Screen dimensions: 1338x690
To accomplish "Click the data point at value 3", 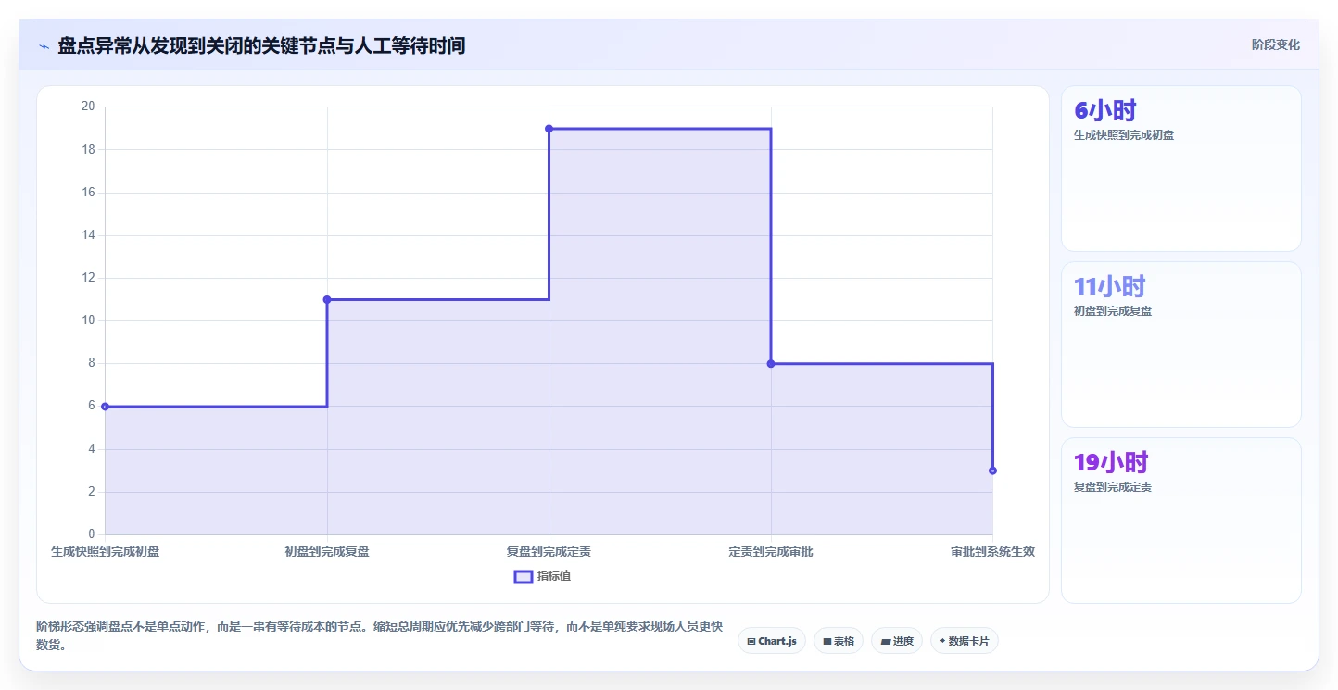I will [992, 470].
